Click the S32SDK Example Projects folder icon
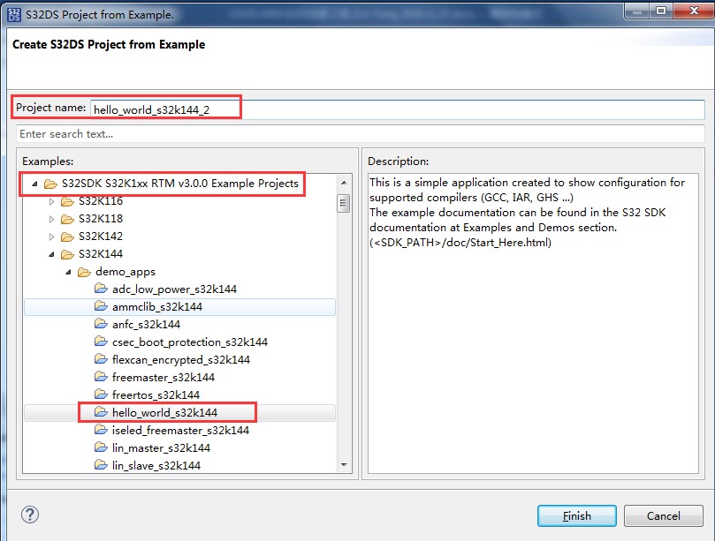The height and width of the screenshot is (541, 715). click(x=50, y=184)
